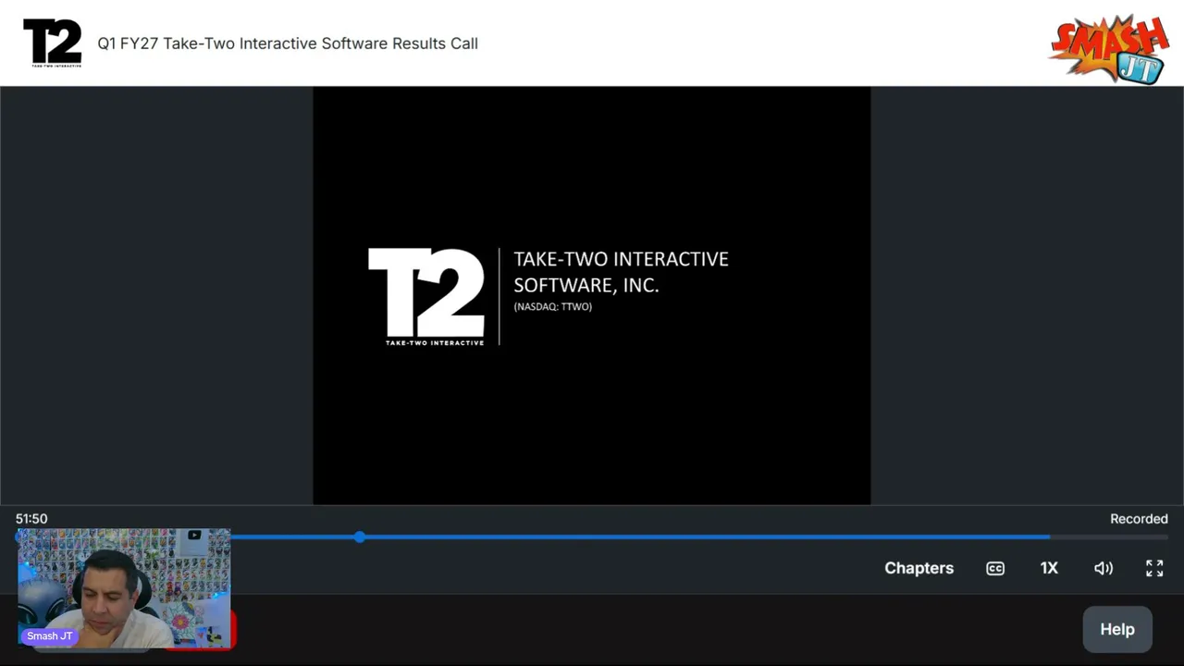Open the Help button

click(x=1117, y=629)
